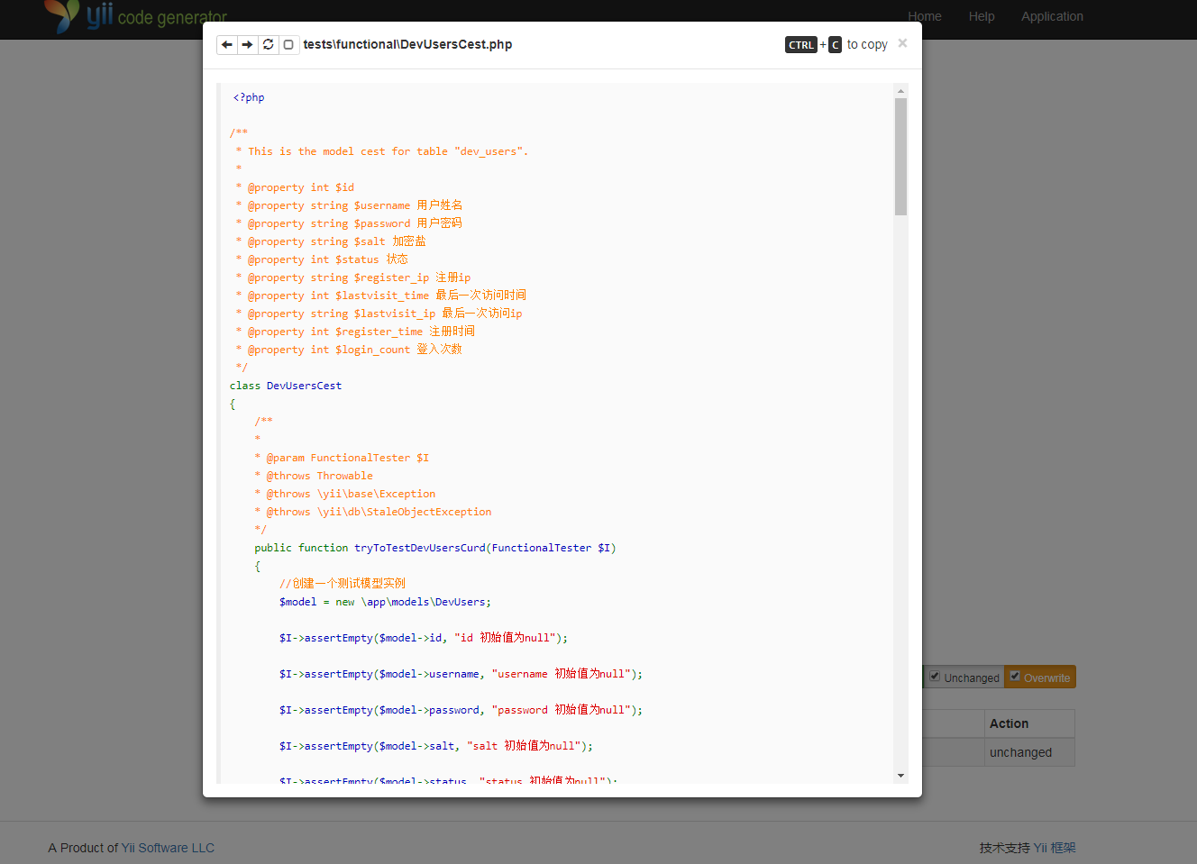
Task: Go to next file with right arrow
Action: [247, 44]
